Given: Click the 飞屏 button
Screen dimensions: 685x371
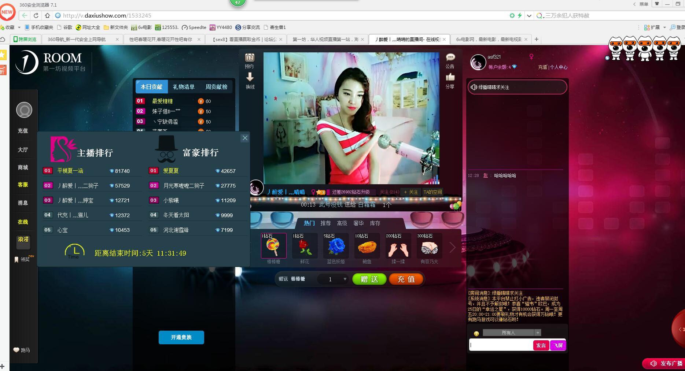Looking at the screenshot, I should pos(558,345).
